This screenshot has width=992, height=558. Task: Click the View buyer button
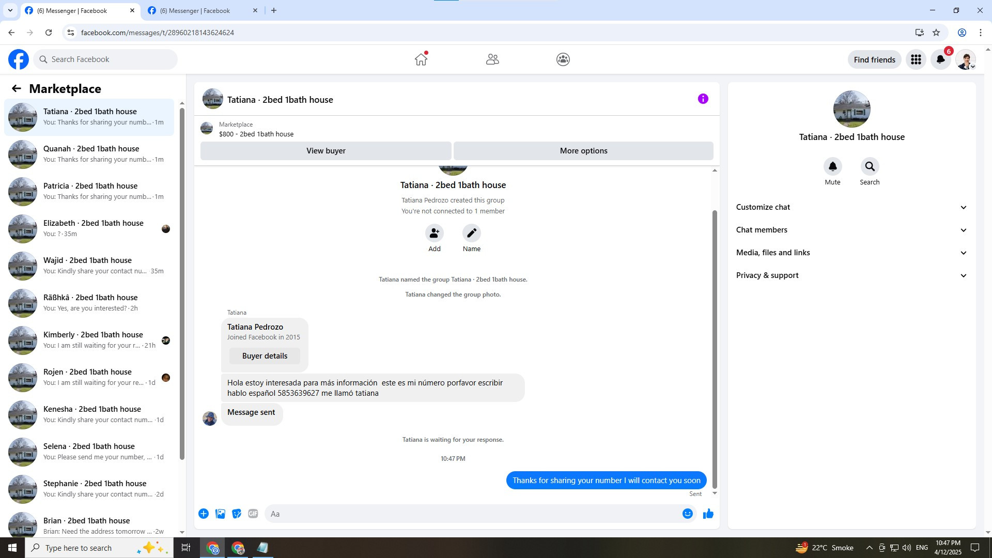pos(326,151)
